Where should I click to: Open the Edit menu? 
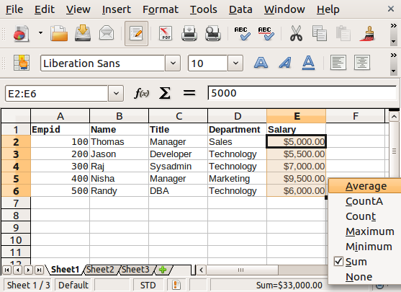(x=45, y=9)
